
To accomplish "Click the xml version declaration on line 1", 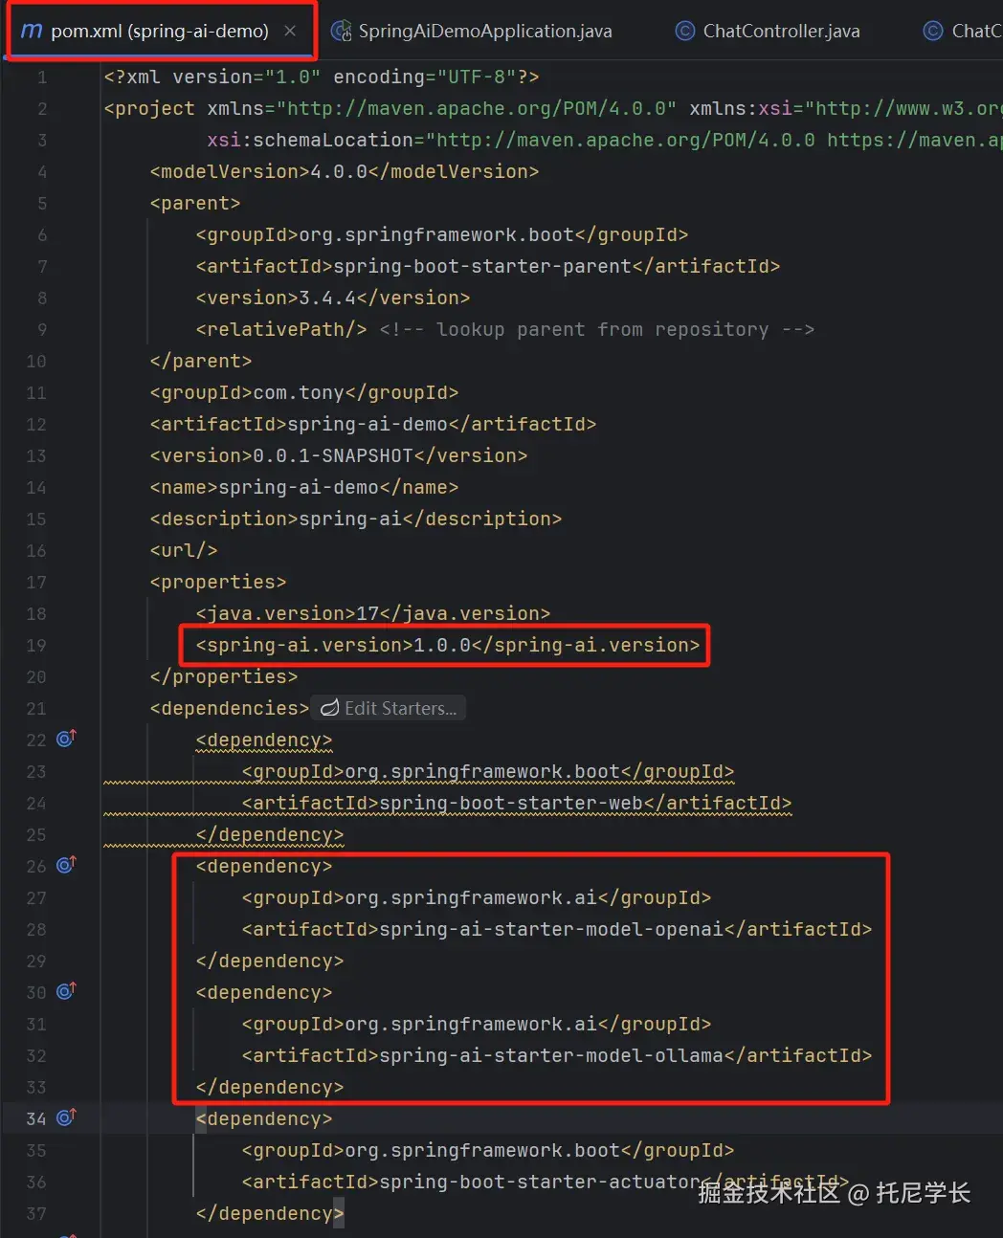I will point(322,77).
